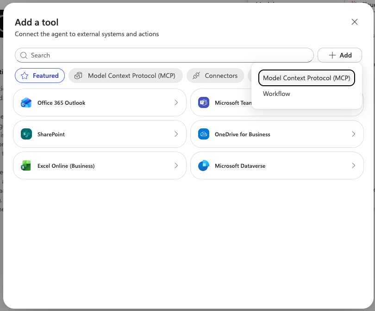Open the Excel Online (Business) label
The image size is (375, 311).
(66, 165)
